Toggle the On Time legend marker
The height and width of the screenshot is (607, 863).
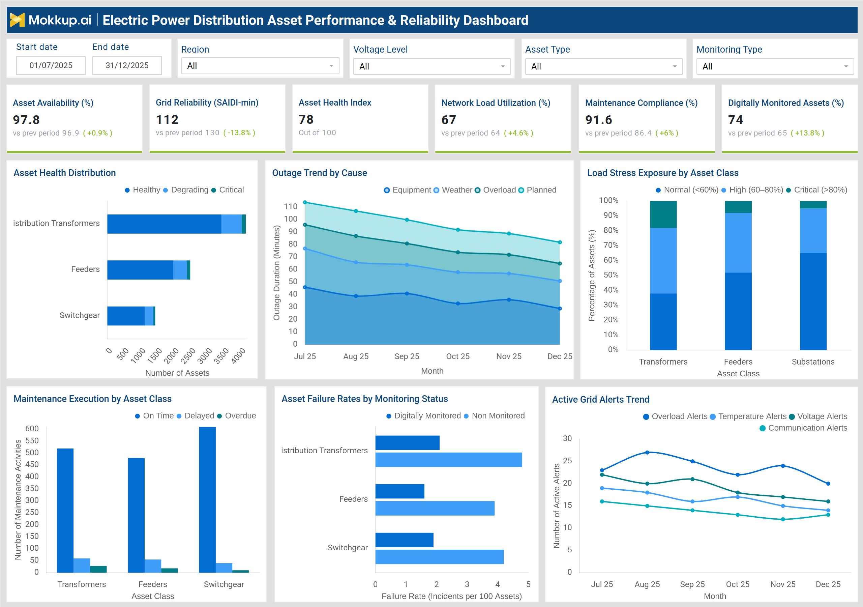coord(138,416)
